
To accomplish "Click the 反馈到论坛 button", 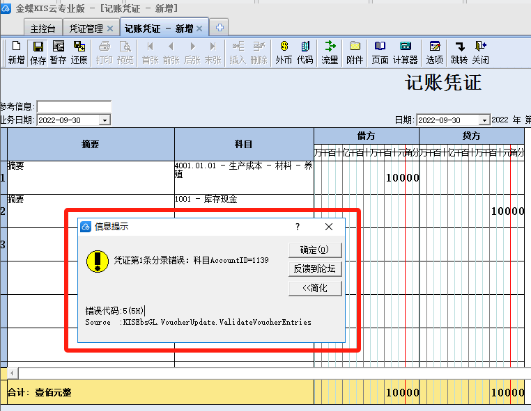I will (315, 269).
